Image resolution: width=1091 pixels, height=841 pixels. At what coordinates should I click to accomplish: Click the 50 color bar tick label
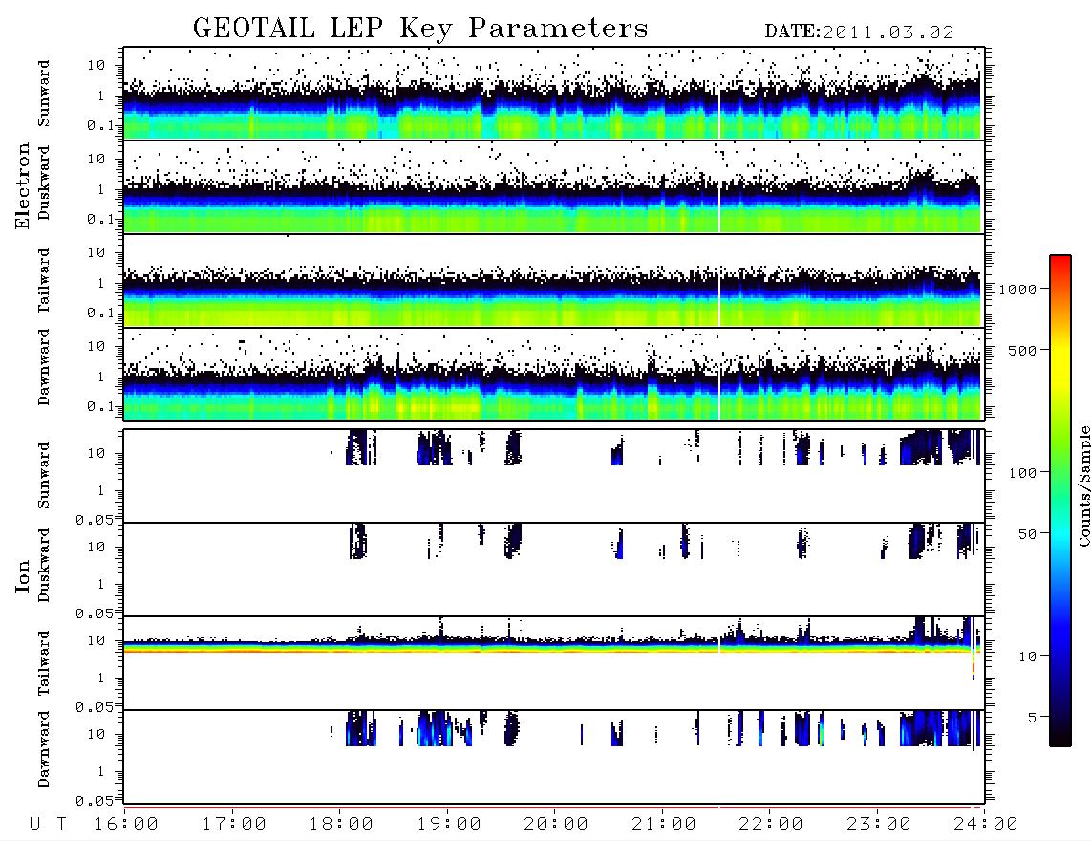tap(1027, 534)
